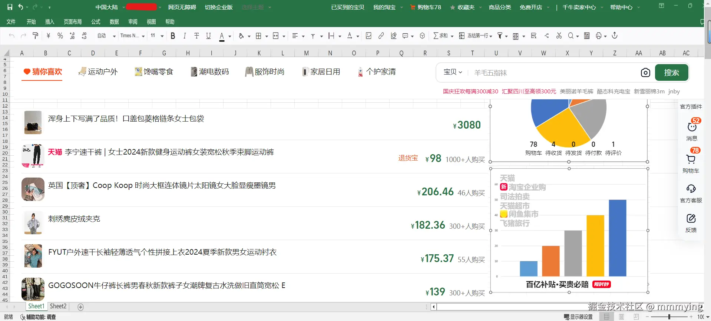The width and height of the screenshot is (711, 321).
Task: Click the comment bubble icon
Action: pyautogui.click(x=405, y=36)
